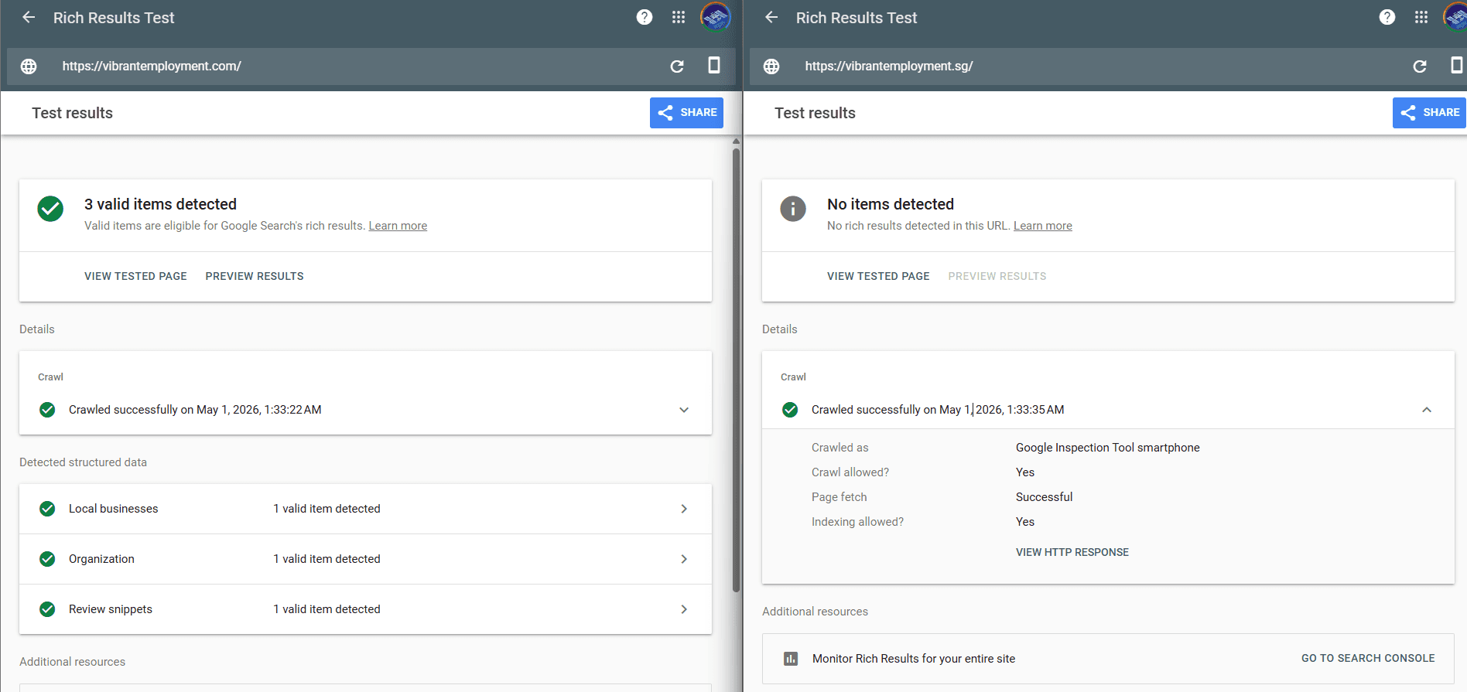Click scrollbar up arrow in left window
Viewport: 1467px width, 692px height.
click(x=737, y=141)
